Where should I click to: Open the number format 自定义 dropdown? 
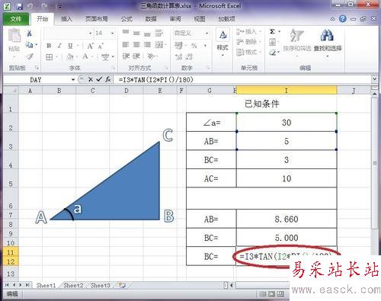click(207, 34)
